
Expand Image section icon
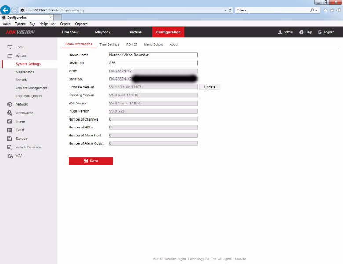tap(10, 121)
